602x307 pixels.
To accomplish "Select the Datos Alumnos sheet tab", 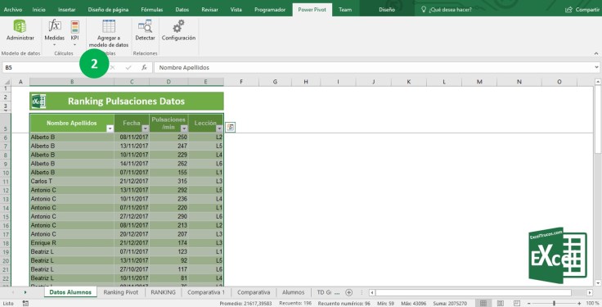I will click(70, 292).
